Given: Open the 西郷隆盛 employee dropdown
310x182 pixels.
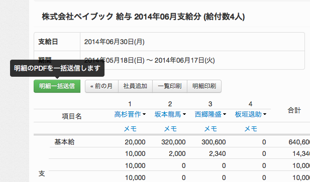Looking at the screenshot, I should pos(211,114).
